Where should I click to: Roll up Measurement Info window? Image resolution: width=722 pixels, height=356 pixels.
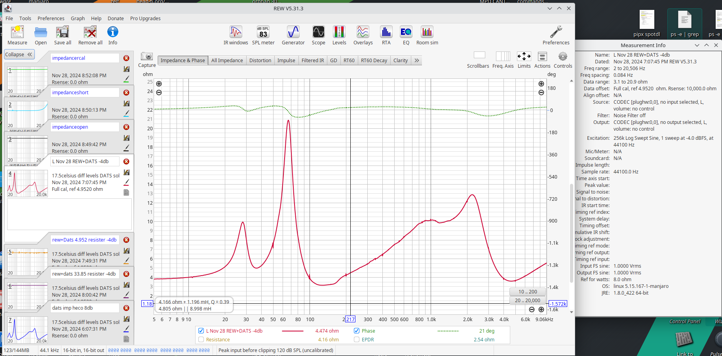coord(697,45)
